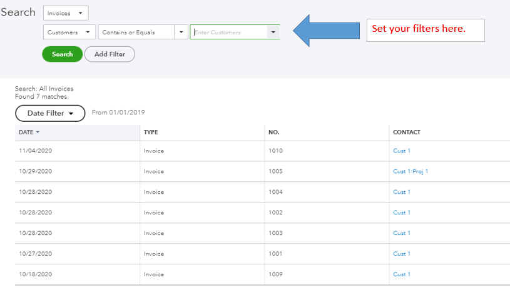Open the Cust 1:Proj 1 contact link
The image size is (510, 295).
tap(411, 171)
